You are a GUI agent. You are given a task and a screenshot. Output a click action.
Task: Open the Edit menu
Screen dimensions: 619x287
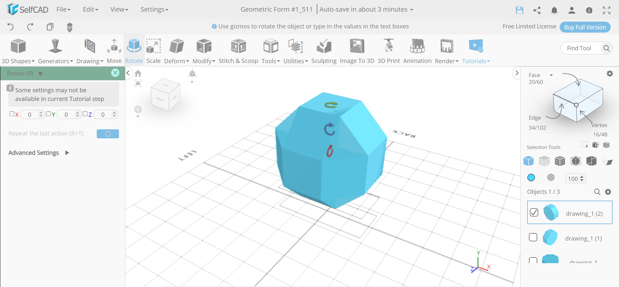(x=91, y=10)
